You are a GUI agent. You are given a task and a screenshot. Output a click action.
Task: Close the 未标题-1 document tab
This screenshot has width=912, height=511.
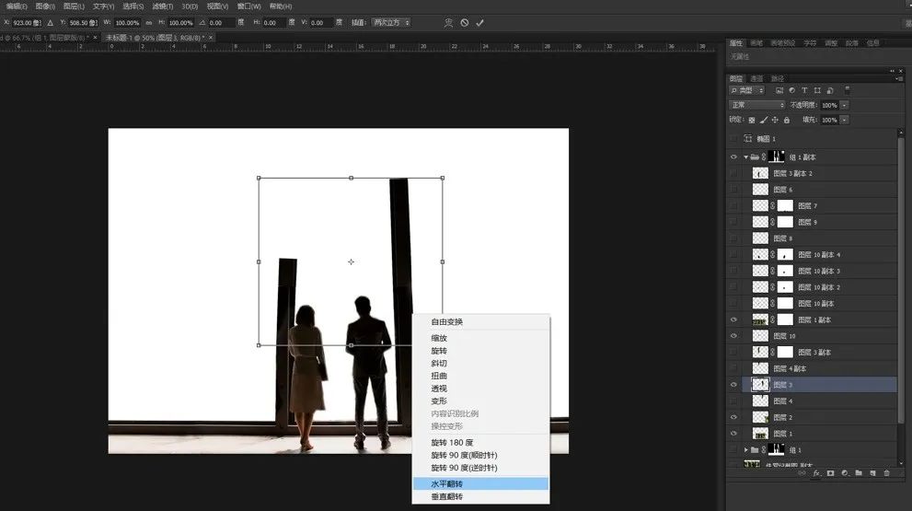point(211,37)
